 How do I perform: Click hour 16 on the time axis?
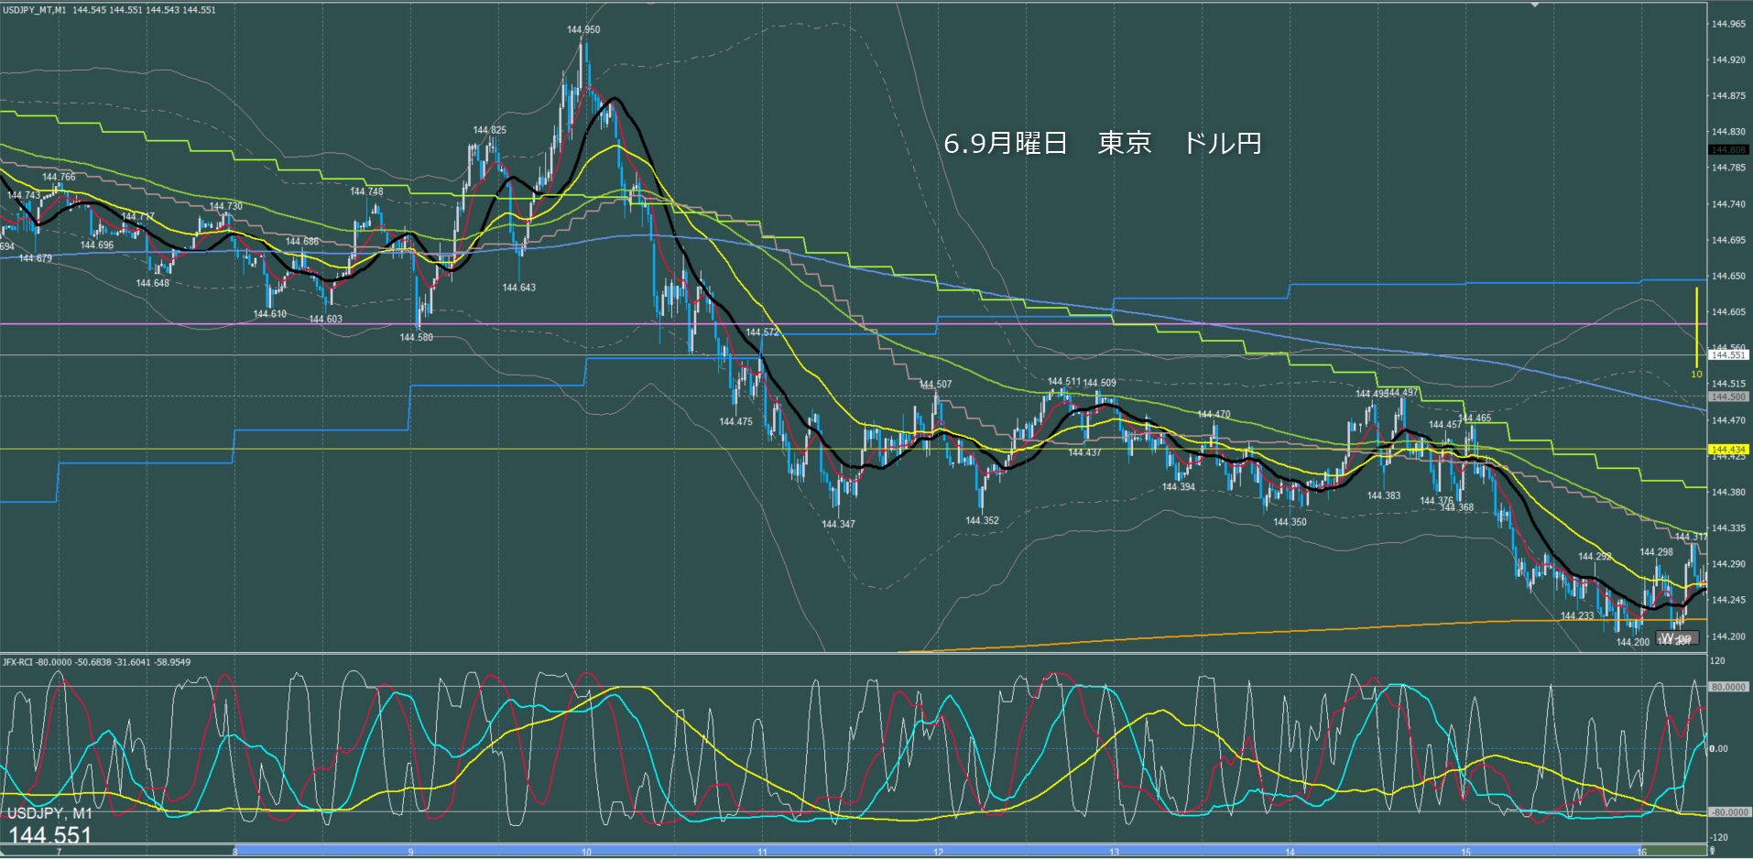click(1641, 852)
